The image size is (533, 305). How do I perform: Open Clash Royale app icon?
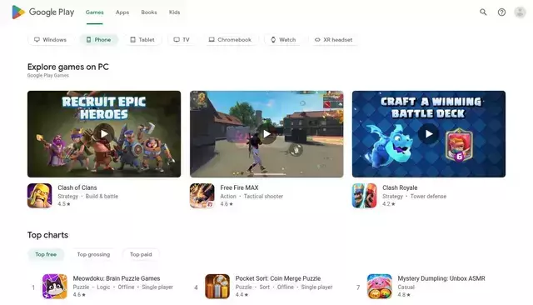365,196
